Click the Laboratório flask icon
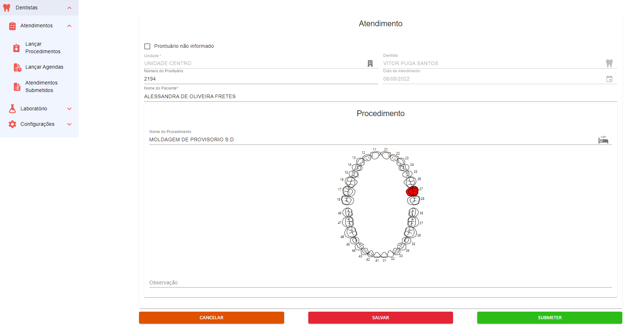This screenshot has width=636, height=330. tap(12, 109)
